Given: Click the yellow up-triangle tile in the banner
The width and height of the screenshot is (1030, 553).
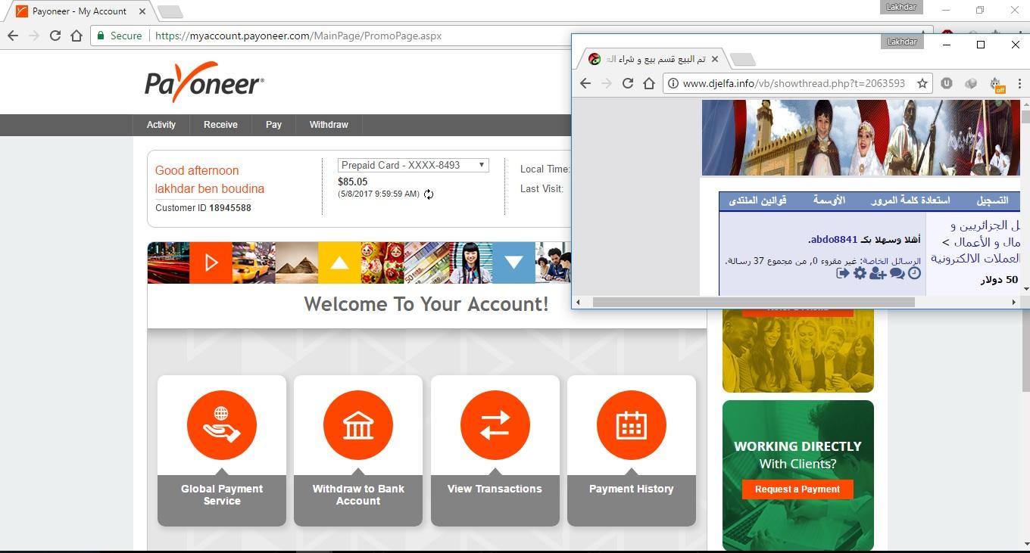Looking at the screenshot, I should [339, 263].
